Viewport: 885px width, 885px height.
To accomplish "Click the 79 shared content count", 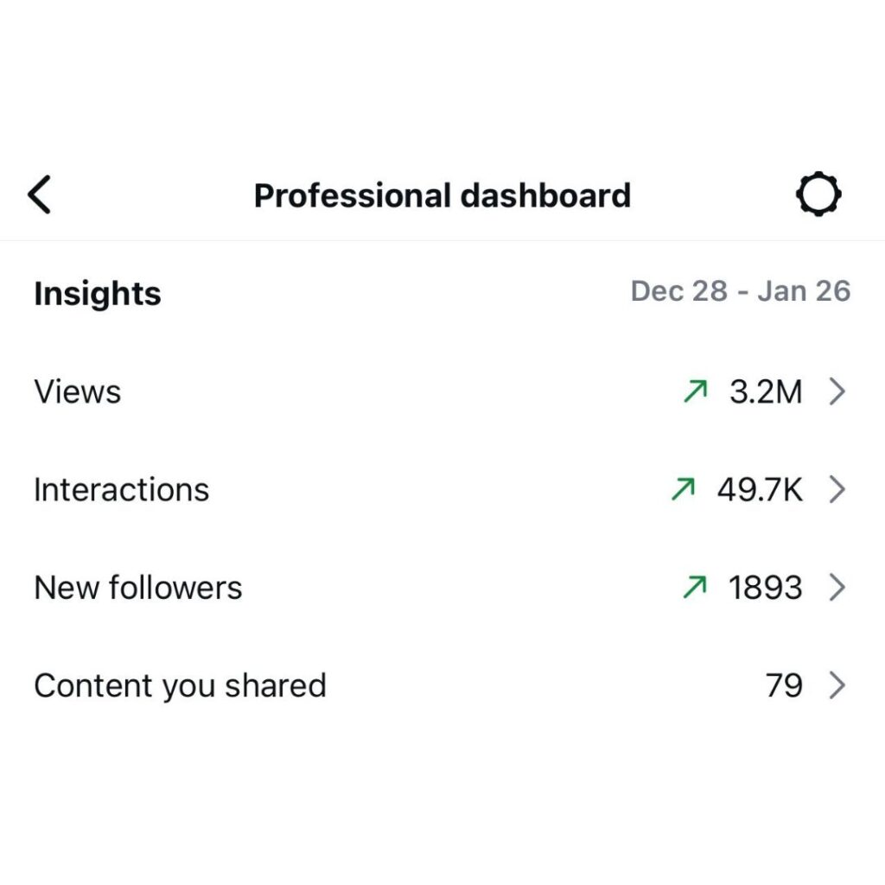I will [784, 686].
